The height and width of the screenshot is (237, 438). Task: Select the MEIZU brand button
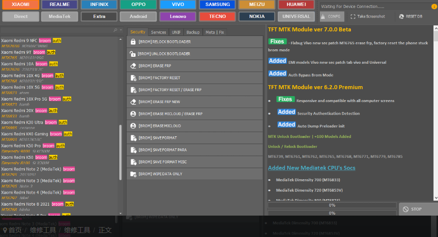[x=257, y=4]
